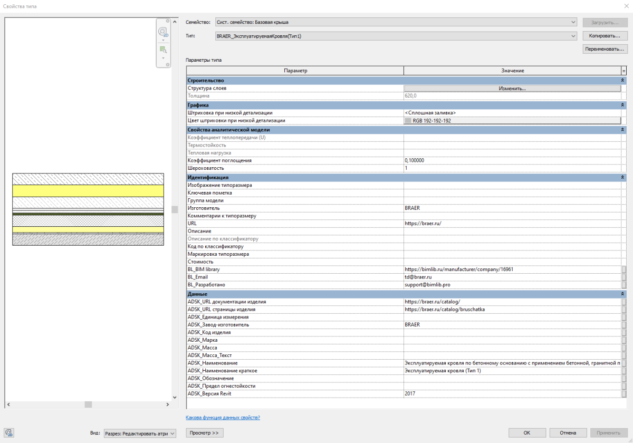Open navigation bar options at the bar's bottom corner
The width and height of the screenshot is (633, 443).
pyautogui.click(x=168, y=65)
